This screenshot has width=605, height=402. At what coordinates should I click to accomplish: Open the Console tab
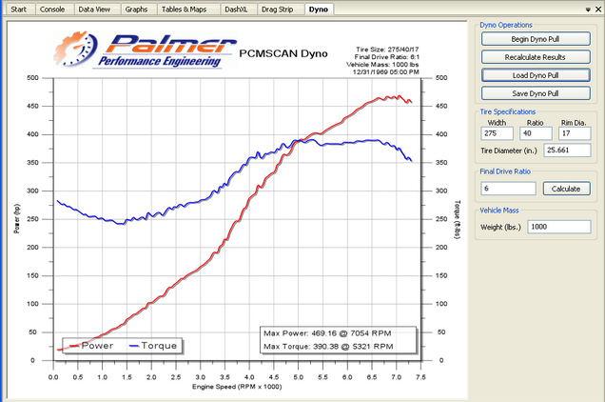(52, 10)
